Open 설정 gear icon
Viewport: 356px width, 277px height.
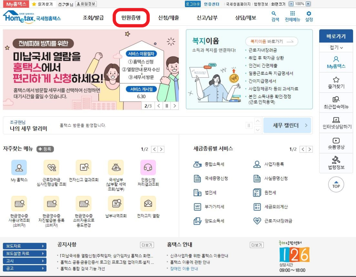(x=309, y=17)
